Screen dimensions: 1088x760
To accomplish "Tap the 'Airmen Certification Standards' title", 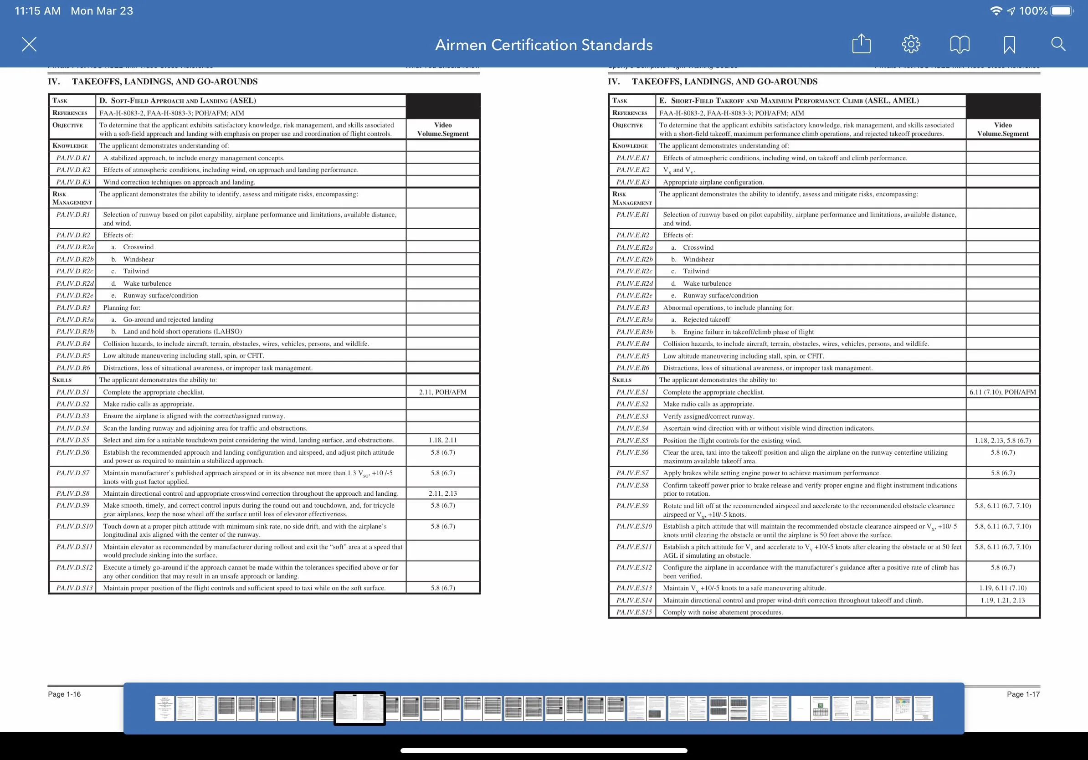I will [544, 45].
